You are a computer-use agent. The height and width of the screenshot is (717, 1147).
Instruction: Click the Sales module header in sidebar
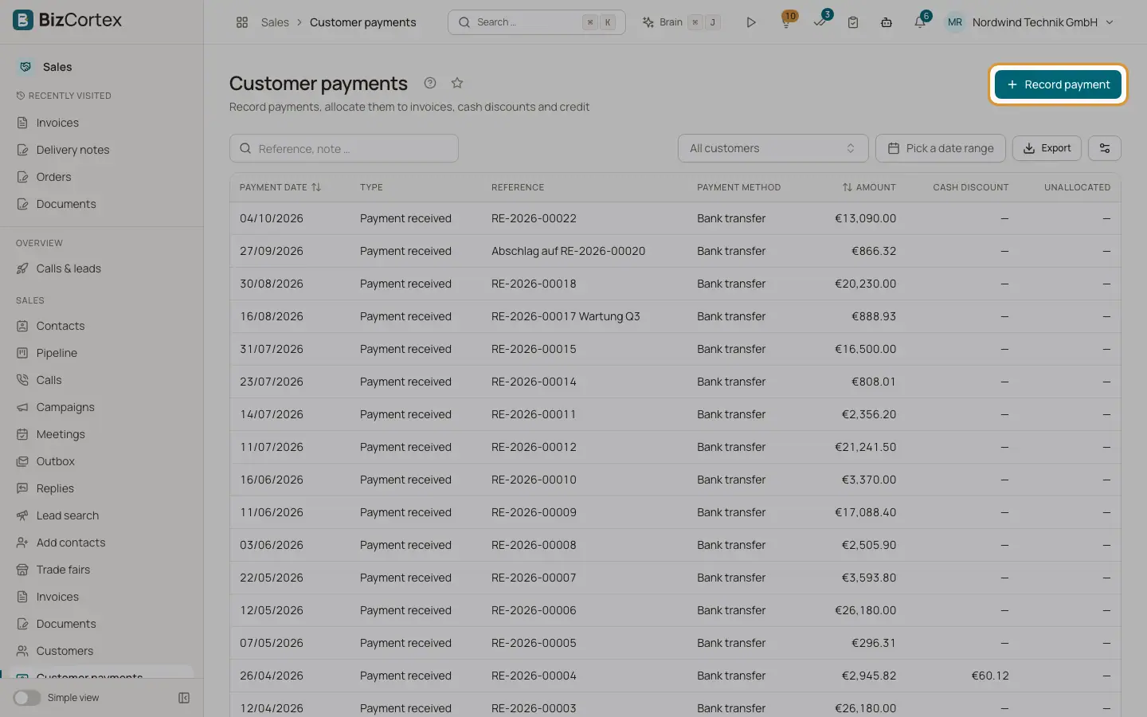point(57,67)
